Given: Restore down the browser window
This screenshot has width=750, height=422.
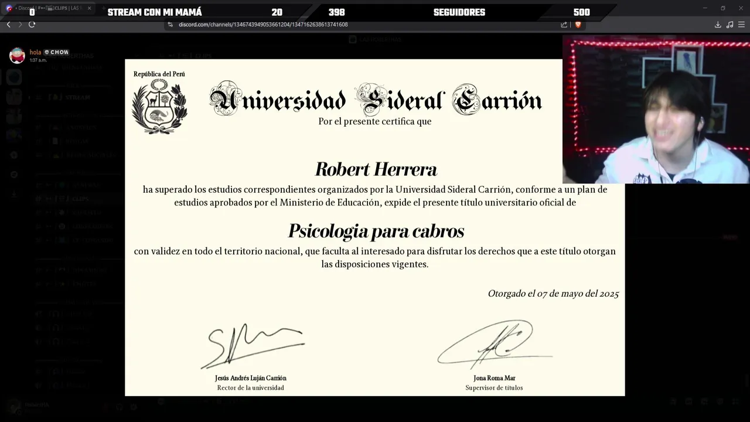Looking at the screenshot, I should [723, 8].
